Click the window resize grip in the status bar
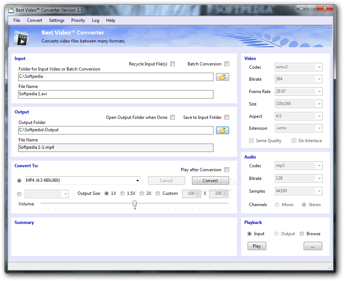The height and width of the screenshot is (281, 344). tap(330, 267)
